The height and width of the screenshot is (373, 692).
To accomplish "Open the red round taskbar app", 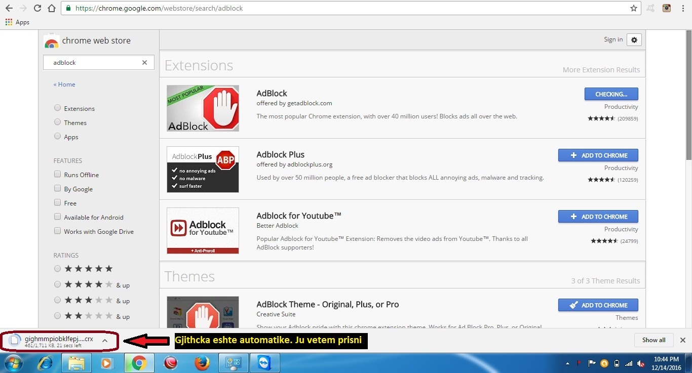I will pyautogui.click(x=171, y=363).
